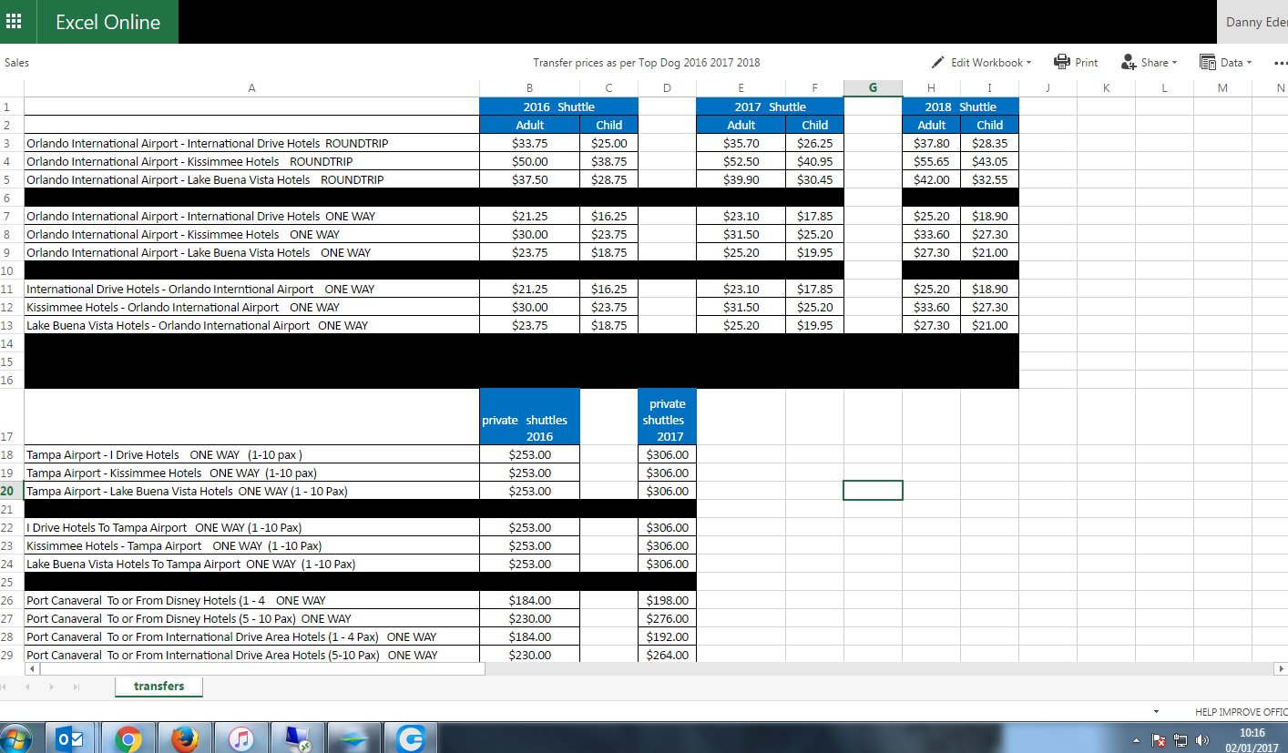The image size is (1288, 753).
Task: Open iTunes from the taskbar
Action: (240, 738)
